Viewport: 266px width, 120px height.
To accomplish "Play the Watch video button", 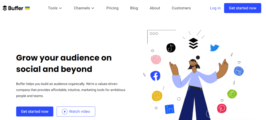I will pyautogui.click(x=76, y=111).
